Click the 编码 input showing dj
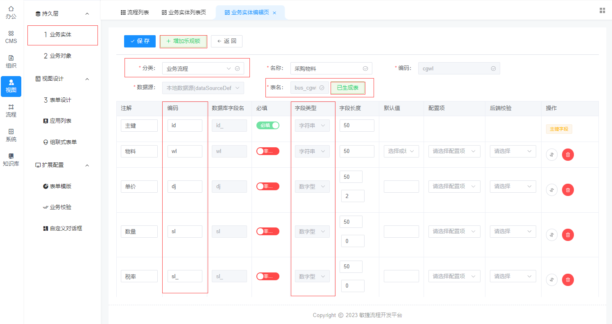The image size is (612, 324). [185, 187]
